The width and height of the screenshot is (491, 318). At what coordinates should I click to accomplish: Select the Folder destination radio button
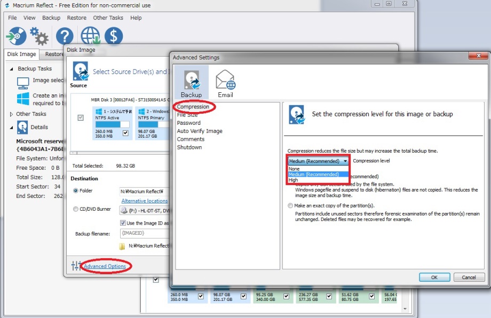tap(75, 191)
